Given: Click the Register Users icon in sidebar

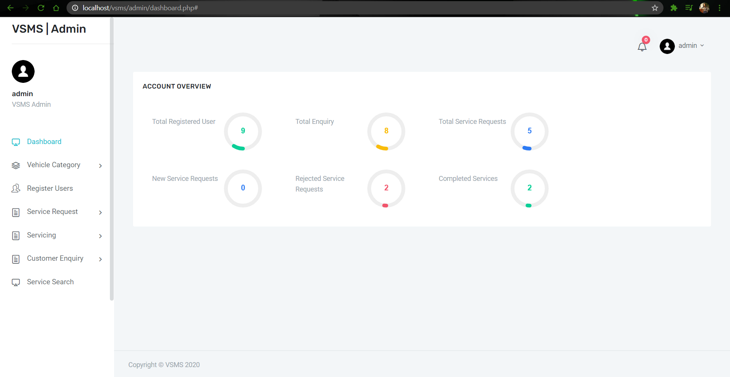Looking at the screenshot, I should (16, 188).
